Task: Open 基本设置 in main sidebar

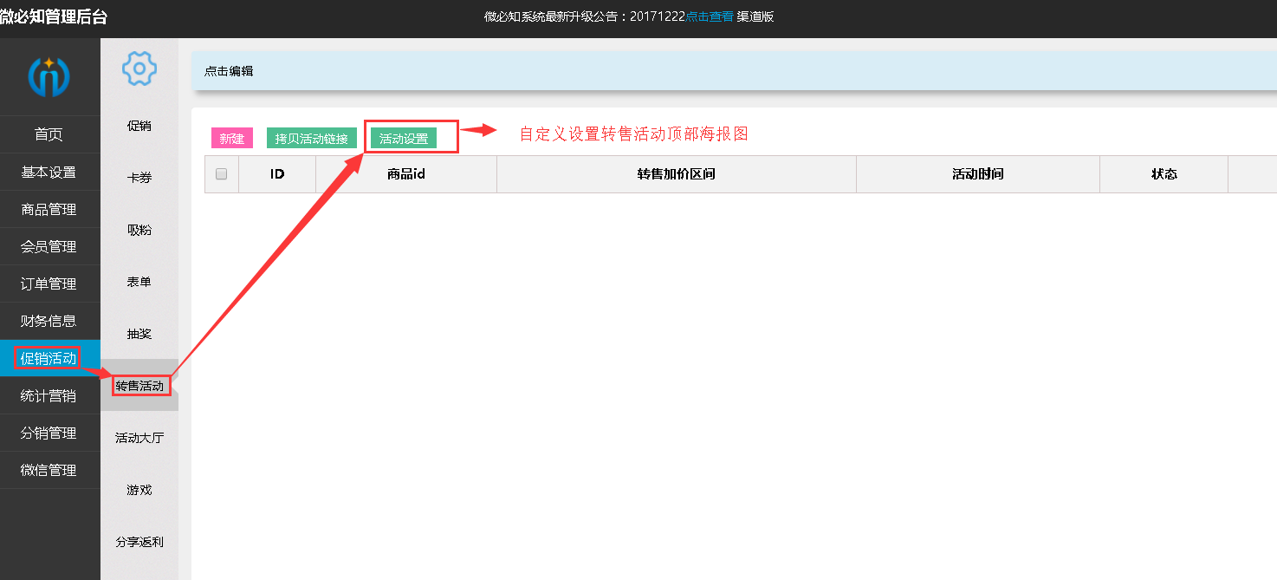Action: pyautogui.click(x=49, y=172)
